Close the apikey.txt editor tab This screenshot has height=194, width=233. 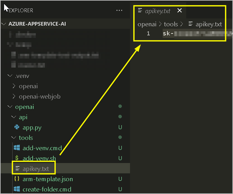(x=180, y=11)
